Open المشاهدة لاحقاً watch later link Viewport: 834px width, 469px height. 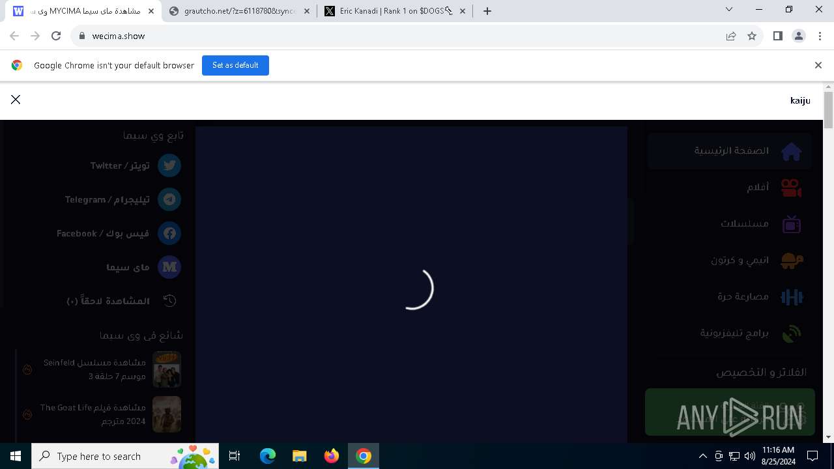click(108, 301)
